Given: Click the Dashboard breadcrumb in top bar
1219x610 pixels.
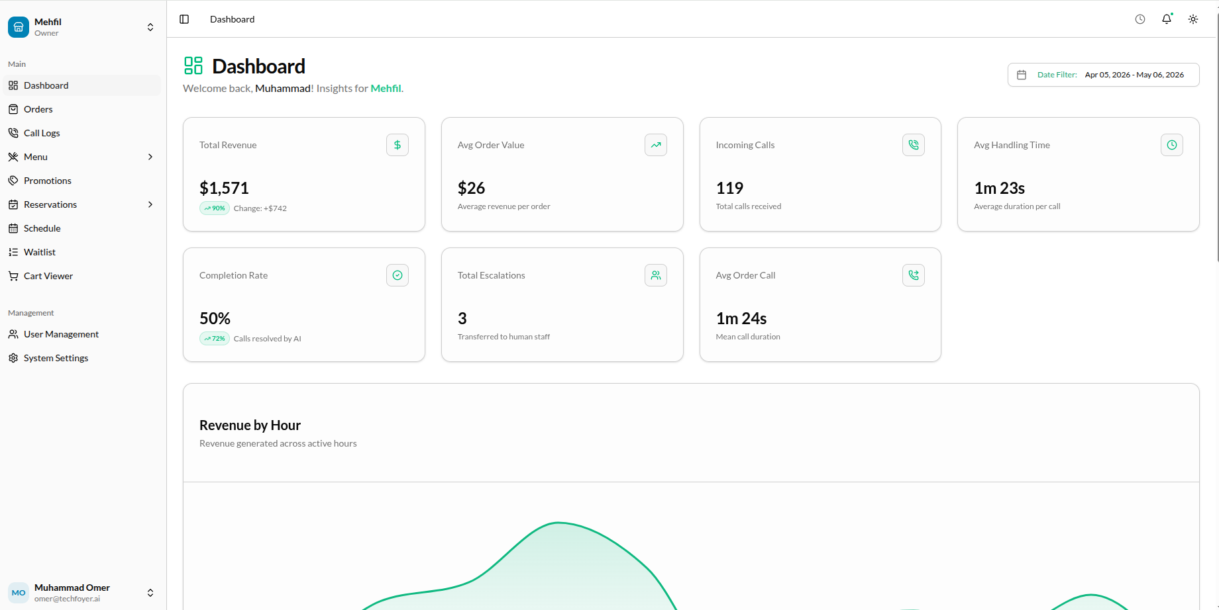Looking at the screenshot, I should 232,19.
